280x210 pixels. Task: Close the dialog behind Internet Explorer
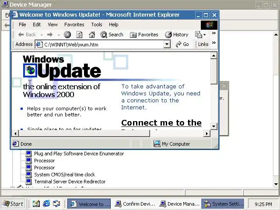(x=224, y=86)
